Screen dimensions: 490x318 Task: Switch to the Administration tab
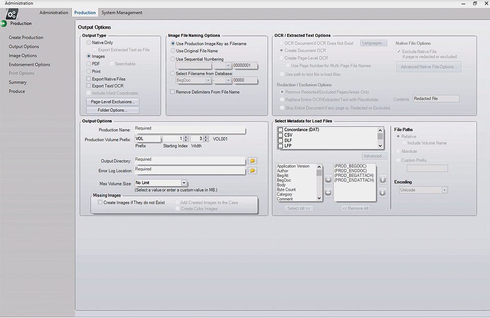point(53,12)
